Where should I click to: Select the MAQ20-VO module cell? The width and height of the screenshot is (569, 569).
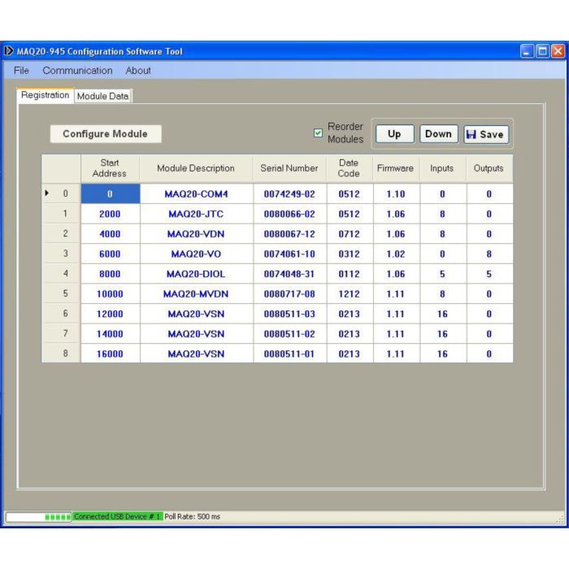tap(197, 254)
